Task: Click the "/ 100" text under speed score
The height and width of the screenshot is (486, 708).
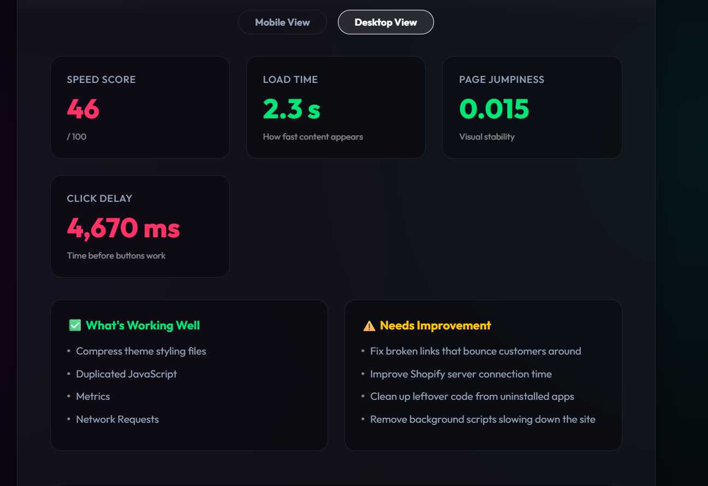Action: click(76, 136)
